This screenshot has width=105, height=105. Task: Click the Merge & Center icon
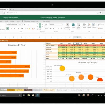pyautogui.click(x=46, y=29)
